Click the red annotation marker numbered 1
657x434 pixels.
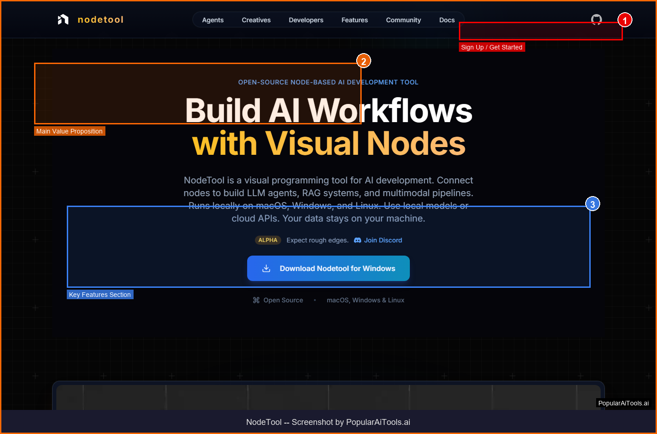[625, 20]
